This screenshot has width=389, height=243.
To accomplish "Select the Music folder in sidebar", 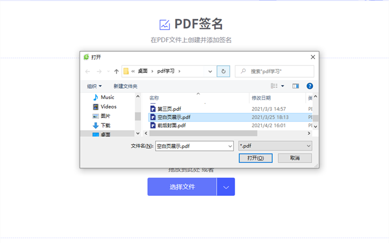I will point(107,97).
